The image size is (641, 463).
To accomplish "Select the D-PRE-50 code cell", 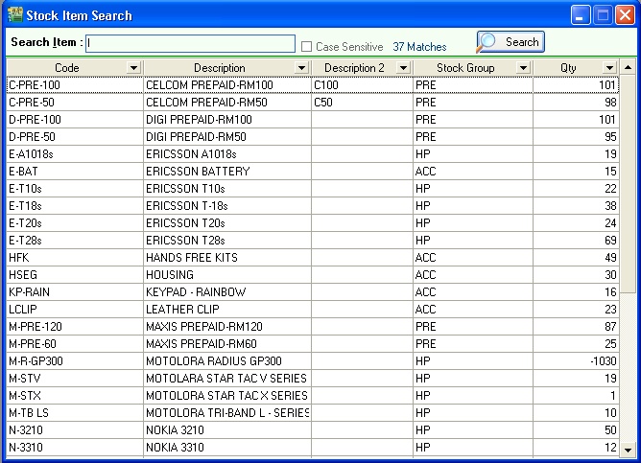I will click(75, 137).
